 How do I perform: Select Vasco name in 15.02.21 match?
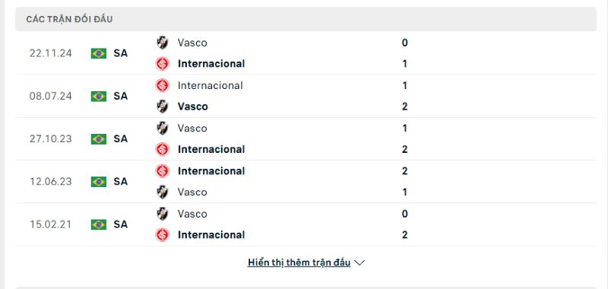(x=192, y=214)
